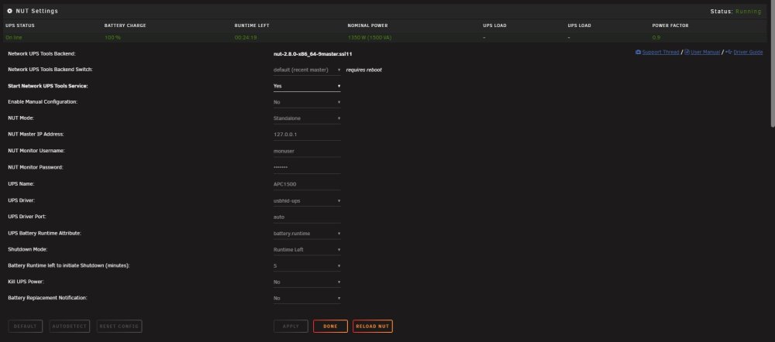This screenshot has width=775, height=342.
Task: Click the DONE button
Action: 330,327
